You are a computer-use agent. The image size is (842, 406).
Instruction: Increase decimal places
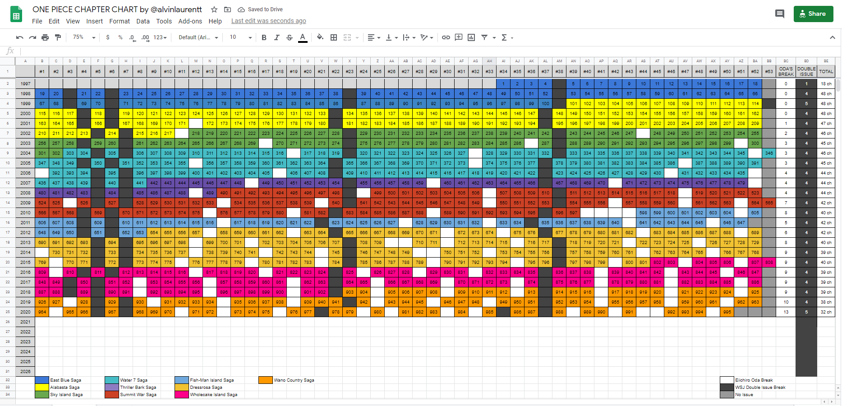pos(145,37)
